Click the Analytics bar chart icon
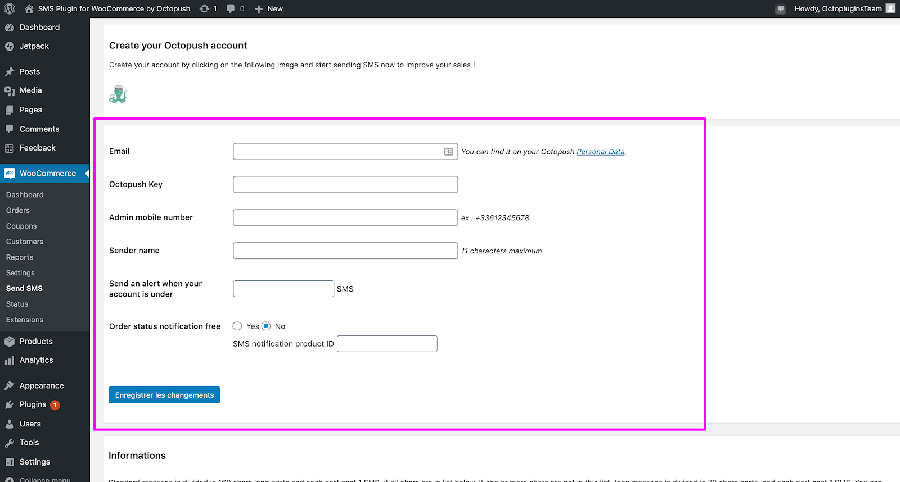 [10, 360]
